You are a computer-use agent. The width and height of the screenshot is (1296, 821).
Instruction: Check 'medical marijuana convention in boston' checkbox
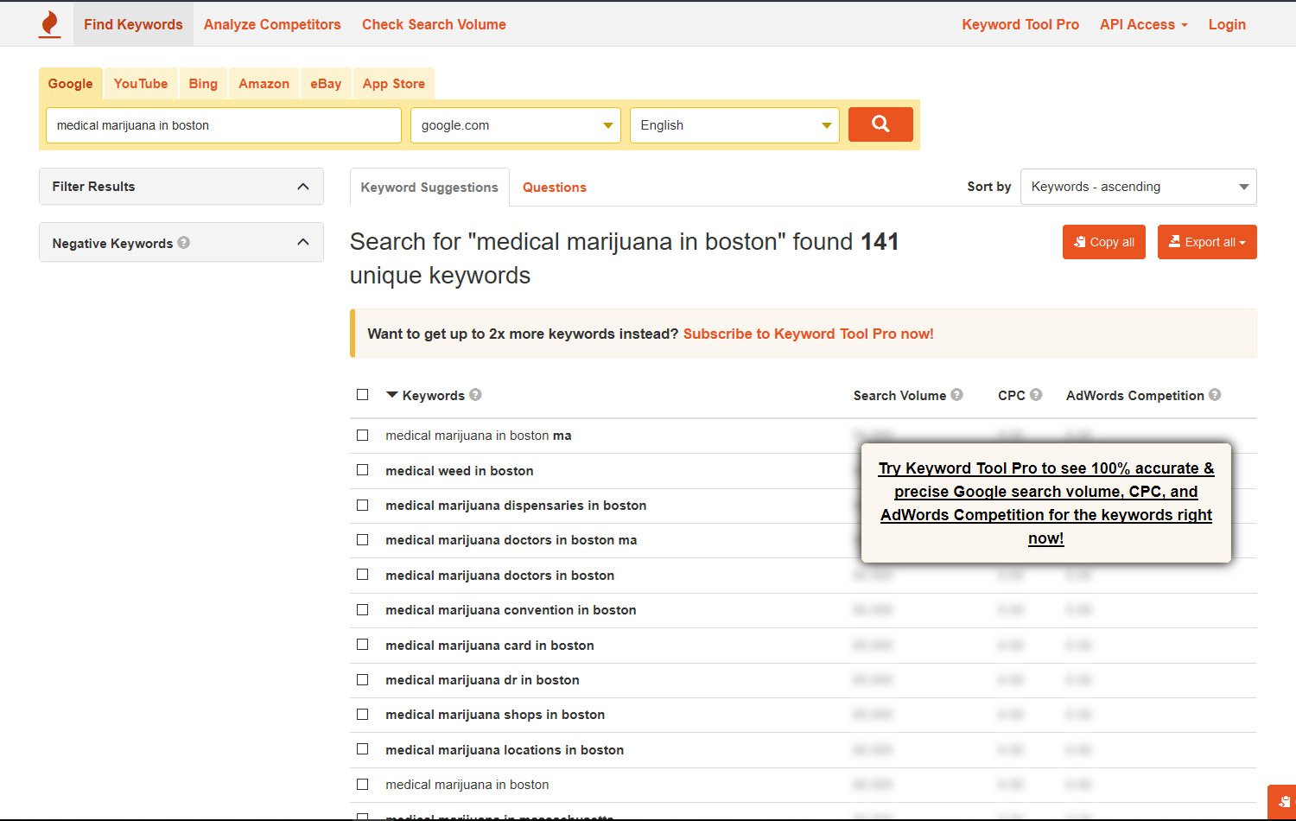pos(363,610)
